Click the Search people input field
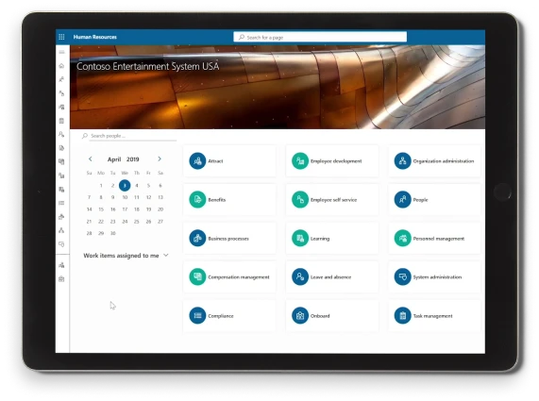The image size is (539, 401). [129, 136]
